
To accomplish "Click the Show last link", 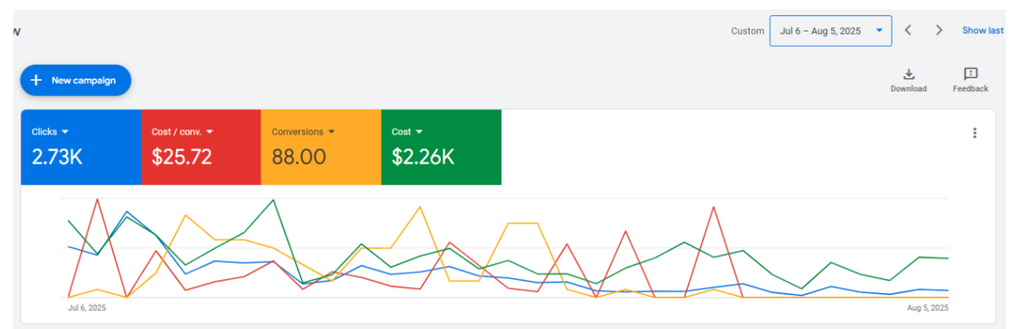I will pyautogui.click(x=982, y=31).
